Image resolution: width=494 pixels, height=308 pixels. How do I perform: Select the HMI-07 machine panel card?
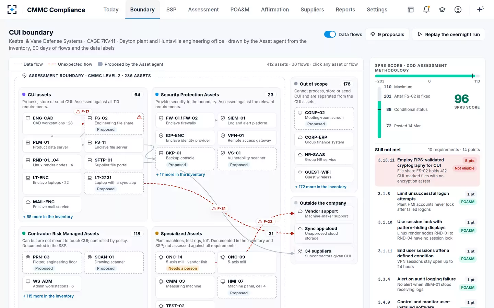[x=247, y=287]
